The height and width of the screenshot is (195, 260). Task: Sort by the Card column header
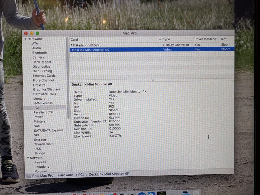point(74,40)
